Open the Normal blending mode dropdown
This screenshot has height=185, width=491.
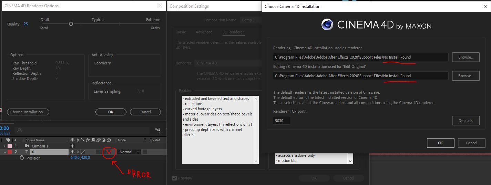tap(129, 152)
